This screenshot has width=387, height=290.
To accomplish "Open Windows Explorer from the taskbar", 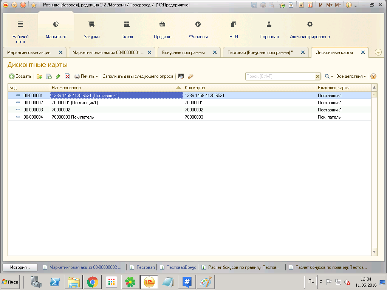I will point(74,282).
